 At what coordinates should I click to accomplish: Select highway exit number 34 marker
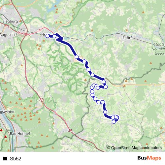point(70,130)
